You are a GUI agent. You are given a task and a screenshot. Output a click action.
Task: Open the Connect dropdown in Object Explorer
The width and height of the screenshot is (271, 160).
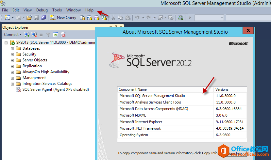pyautogui.click(x=13, y=35)
